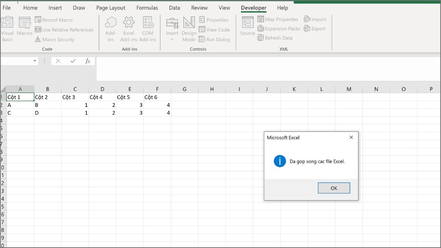
Task: Click the formula bar Cancel icon
Action: (58, 61)
